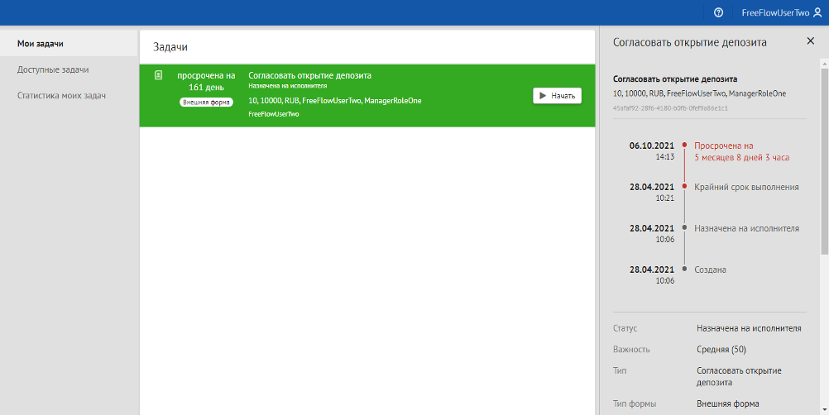Screen dimensions: 829x415
Task: Open Мои задачи section
Action: [69, 43]
